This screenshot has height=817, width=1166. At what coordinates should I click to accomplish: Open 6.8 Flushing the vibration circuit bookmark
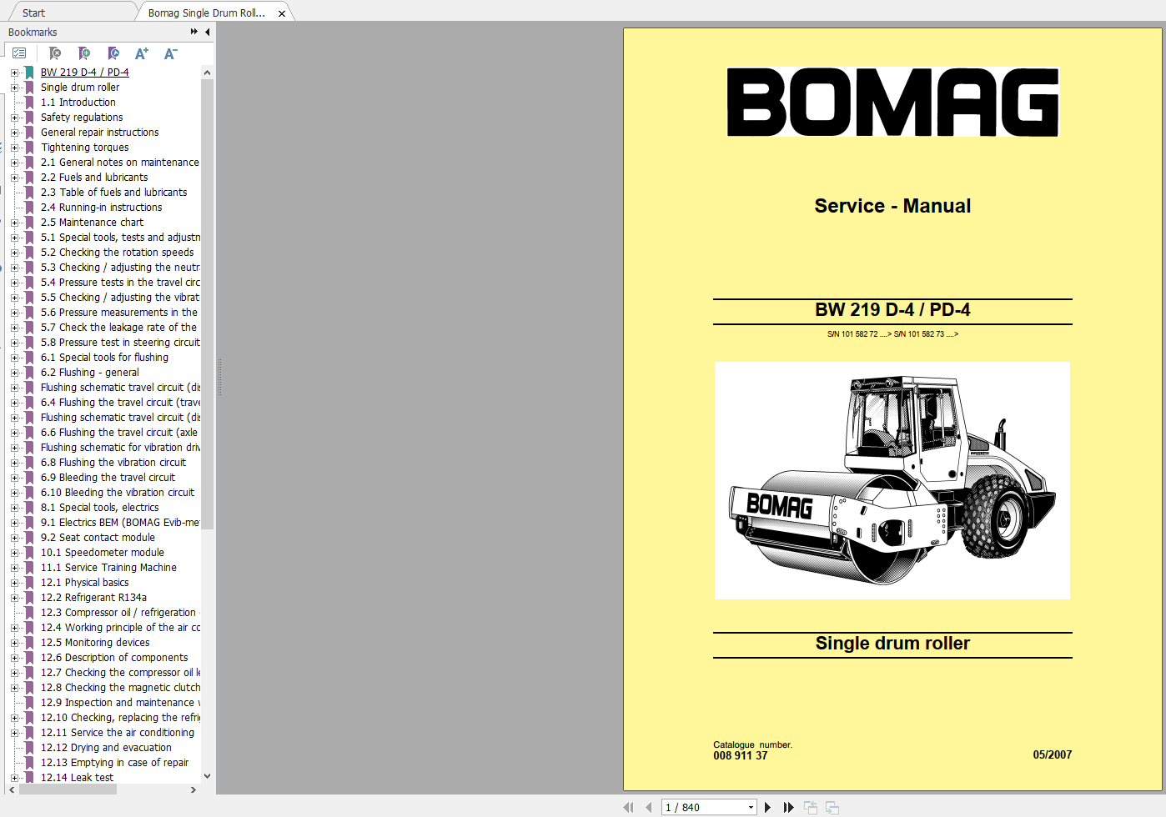pyautogui.click(x=113, y=463)
